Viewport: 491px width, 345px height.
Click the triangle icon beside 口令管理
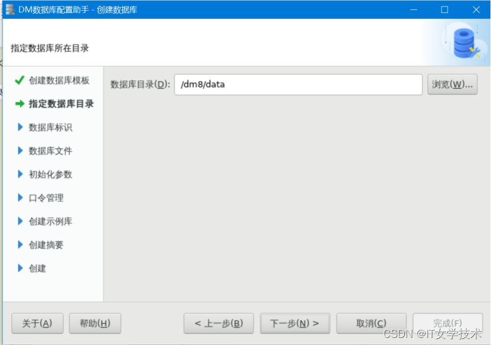point(19,198)
